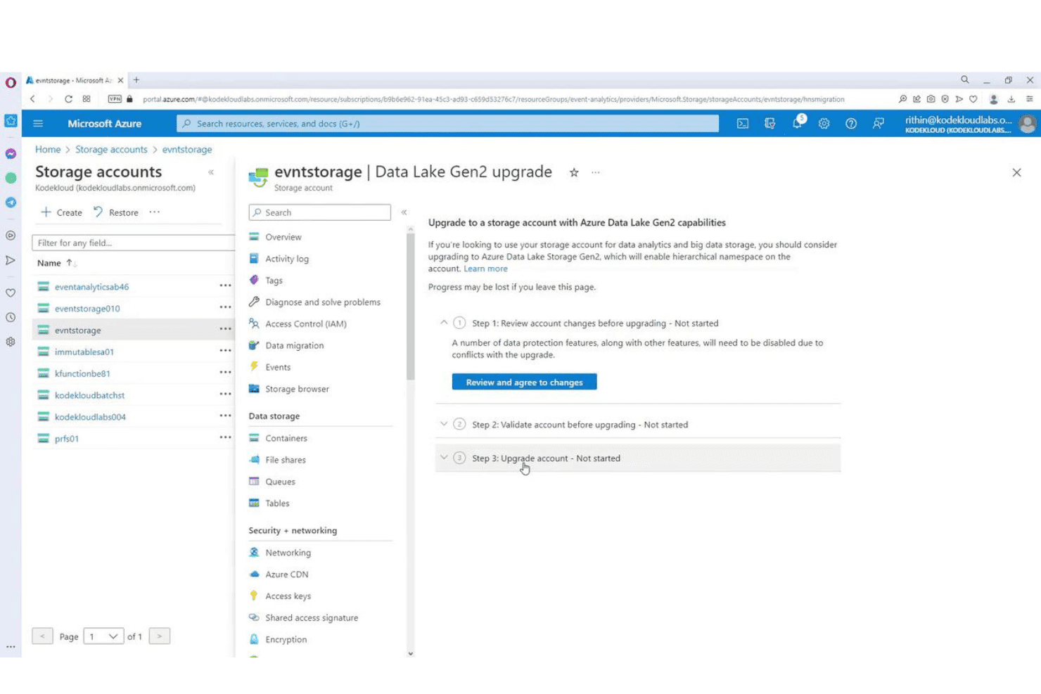Image resolution: width=1041 pixels, height=694 pixels.
Task: Open the notifications bell icon
Action: 797,123
